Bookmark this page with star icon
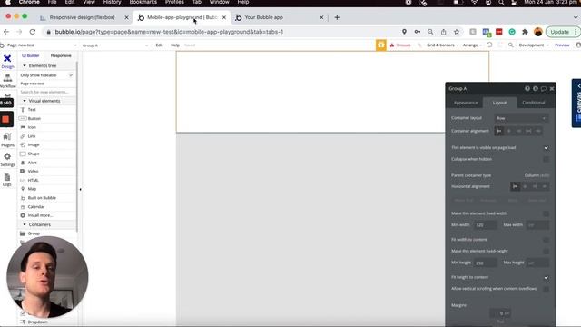Viewport: 581px width, 327px height. (457, 32)
